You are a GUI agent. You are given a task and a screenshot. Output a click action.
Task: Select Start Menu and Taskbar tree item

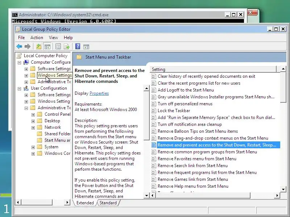point(57,140)
